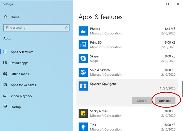The width and height of the screenshot is (183, 131).
Task: Open the Home settings page
Action: 15,17
